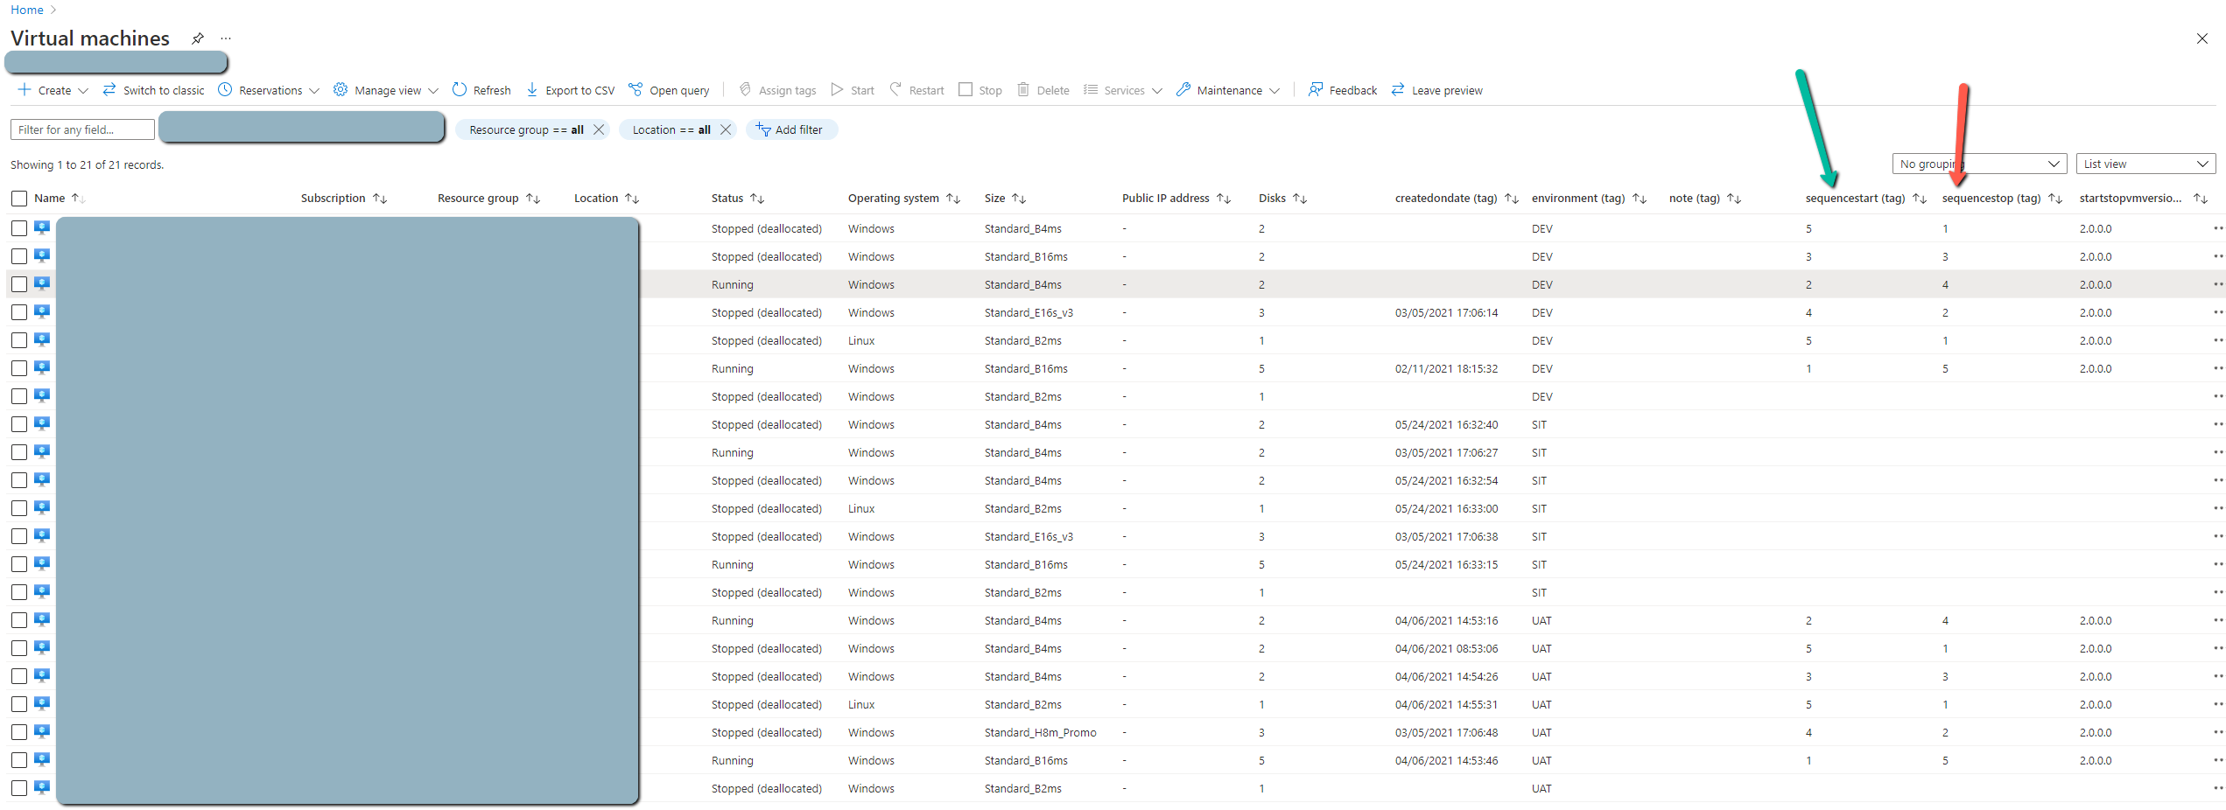Click the Stop icon's checkbox-style button
This screenshot has height=810, width=2226.
click(966, 89)
